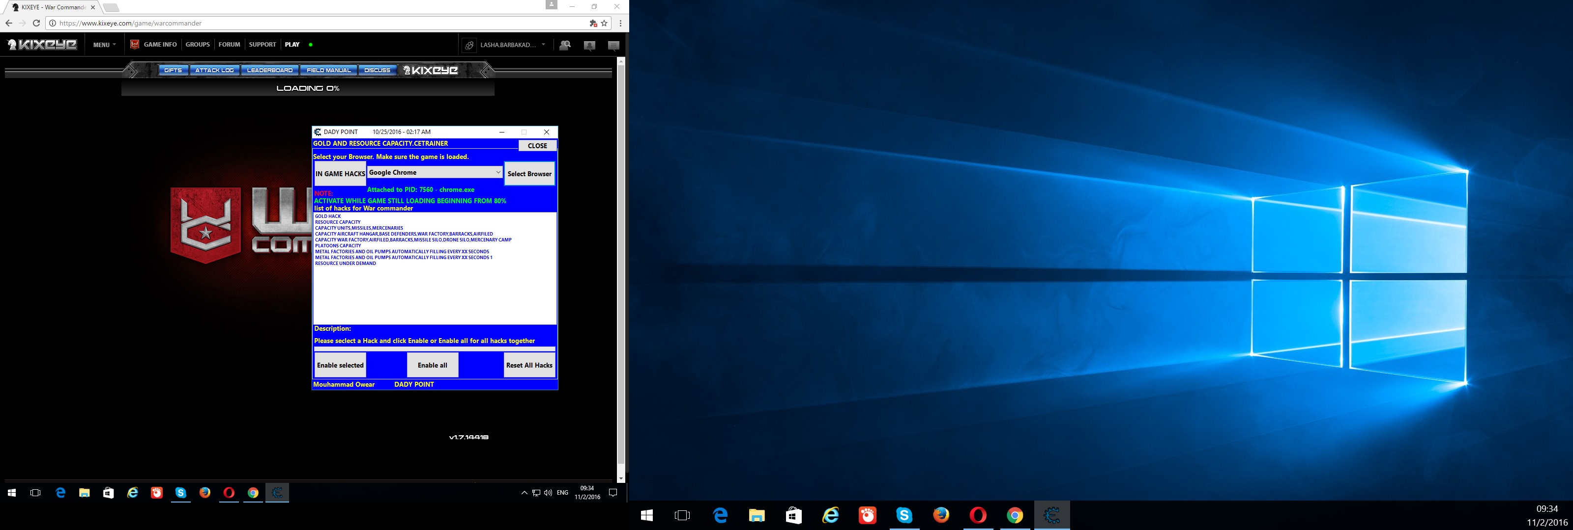Screen dimensions: 1573x530
Task: Open the Kixeye MENU dropdown
Action: [x=104, y=45]
